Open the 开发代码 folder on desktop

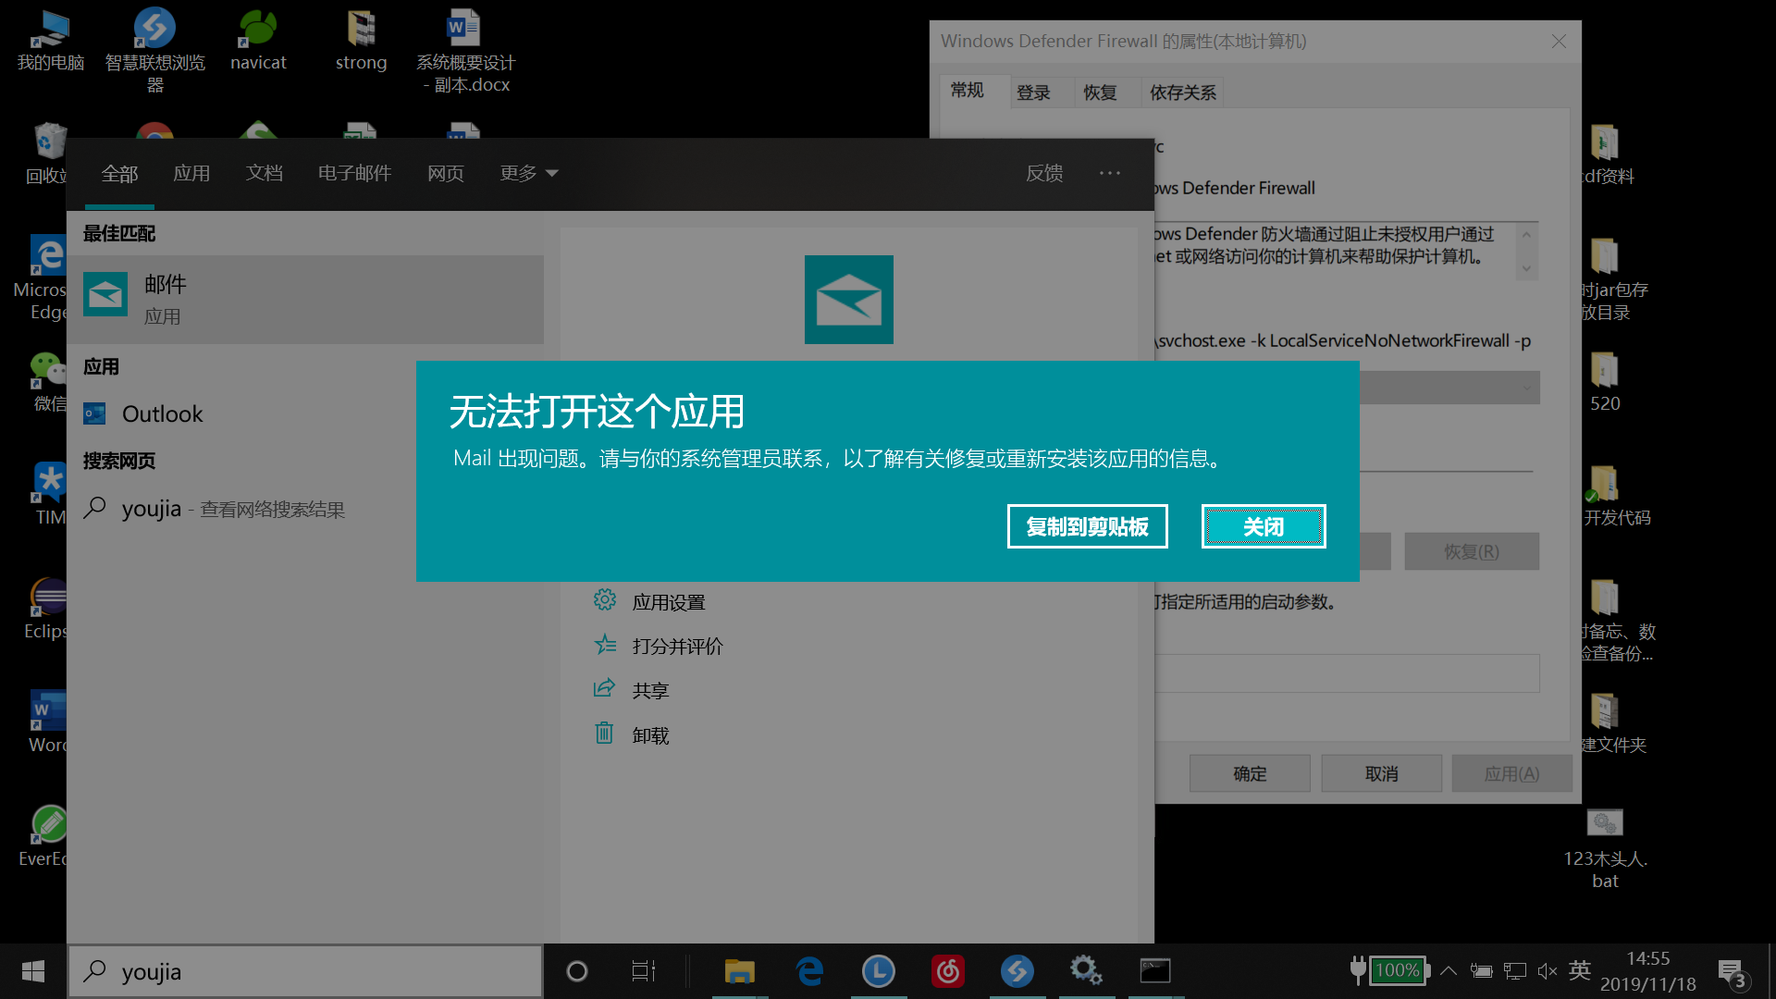coord(1616,496)
